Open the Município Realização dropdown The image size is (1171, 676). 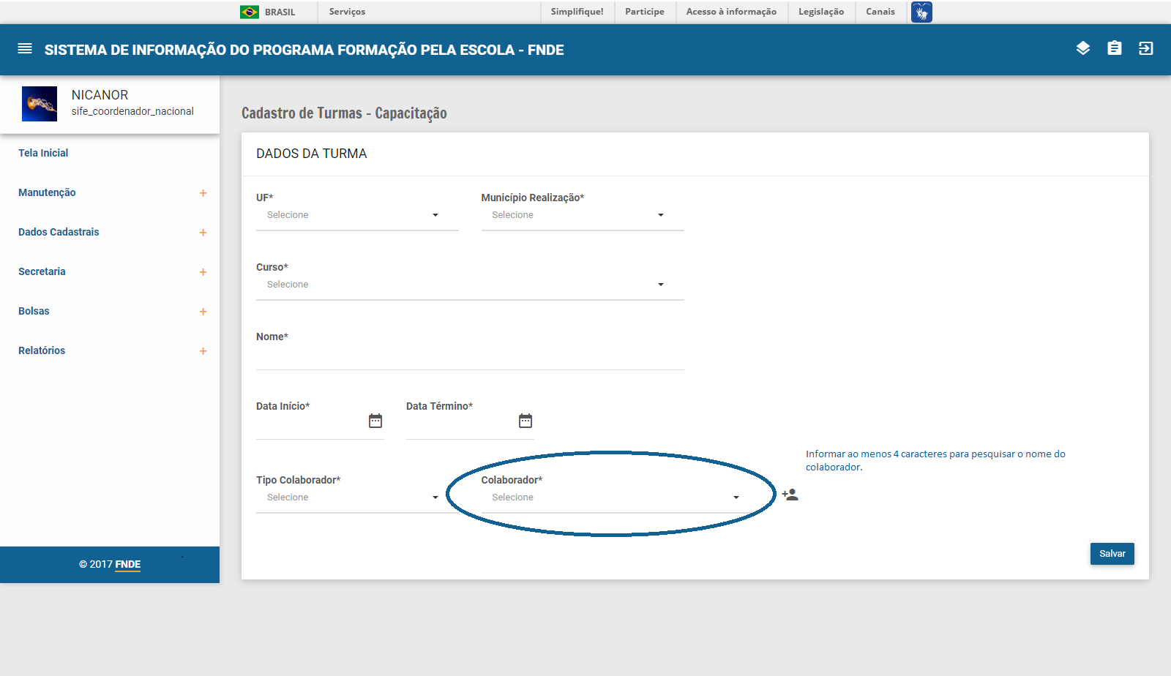[x=582, y=215]
